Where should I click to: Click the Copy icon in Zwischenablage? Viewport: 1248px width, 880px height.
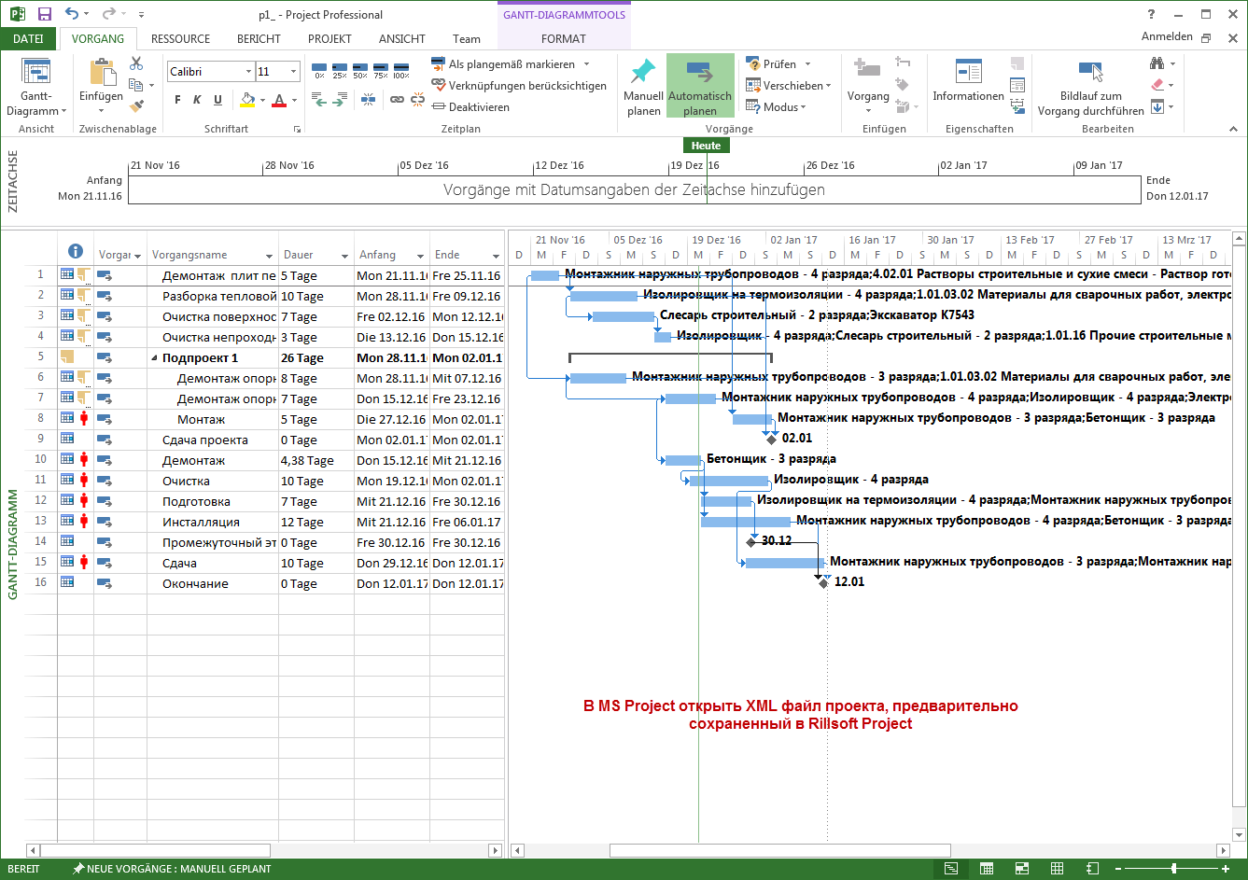click(135, 85)
